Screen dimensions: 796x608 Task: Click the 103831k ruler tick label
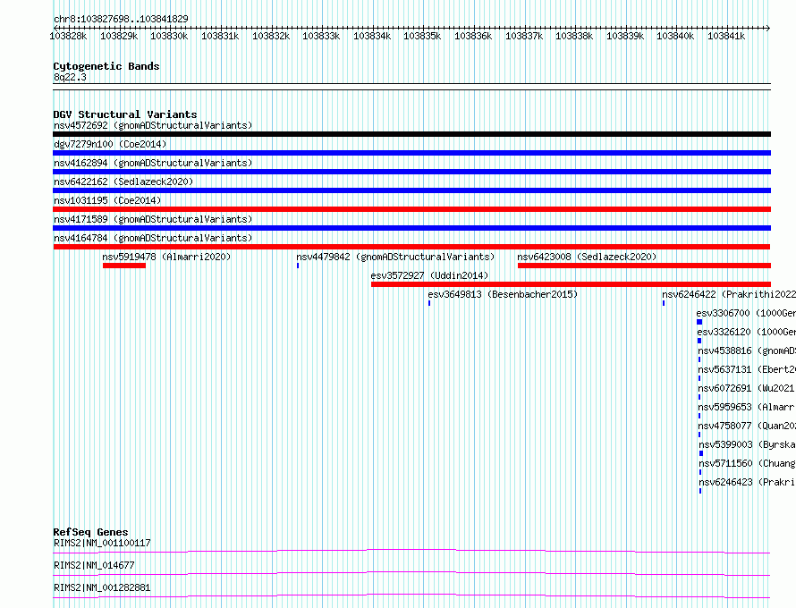click(220, 36)
